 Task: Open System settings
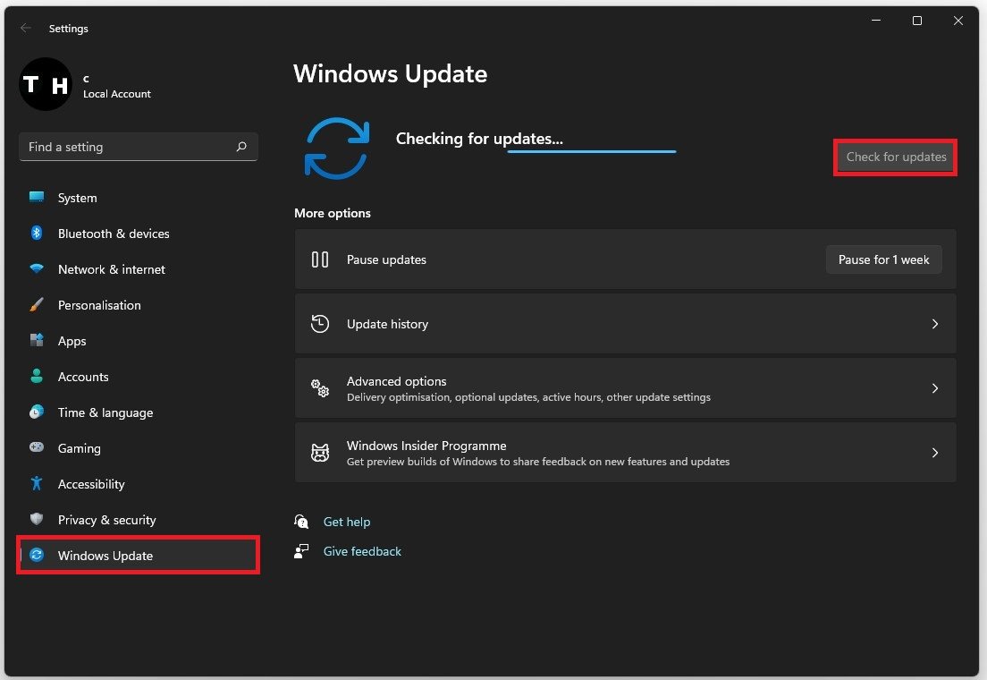138,198
